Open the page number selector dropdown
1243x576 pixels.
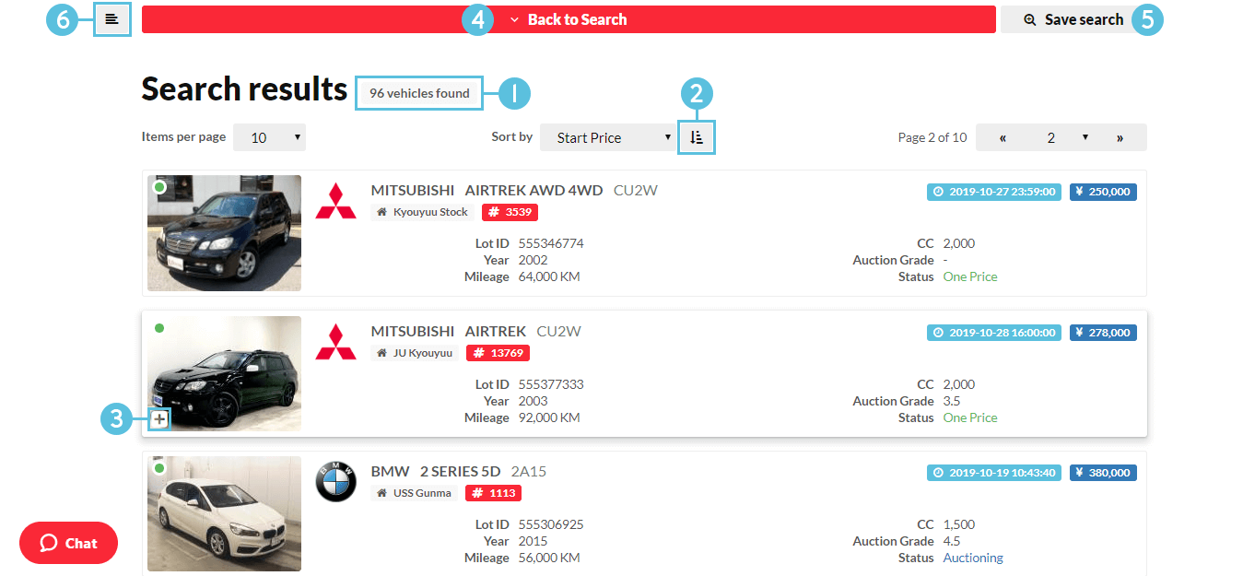pos(1061,137)
